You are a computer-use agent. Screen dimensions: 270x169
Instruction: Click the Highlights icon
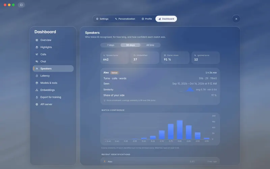tap(37, 47)
